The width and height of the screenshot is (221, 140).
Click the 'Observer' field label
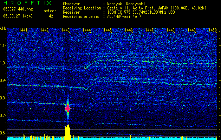click(x=71, y=4)
